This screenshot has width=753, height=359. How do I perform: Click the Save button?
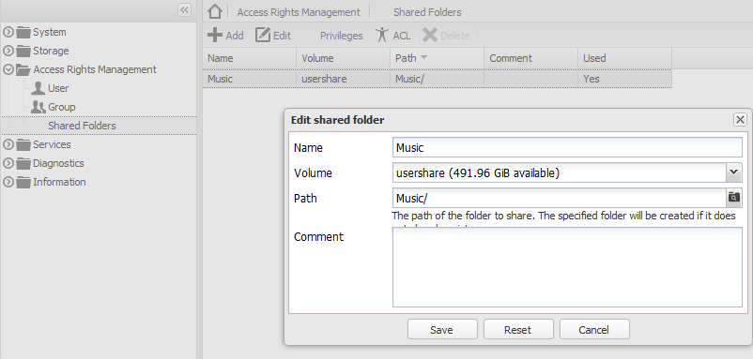[442, 330]
